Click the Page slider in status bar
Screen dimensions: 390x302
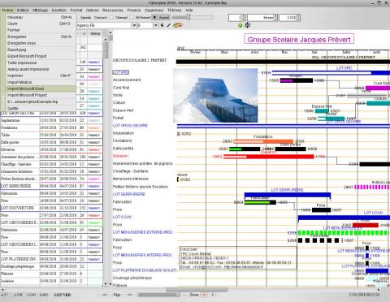point(158,295)
